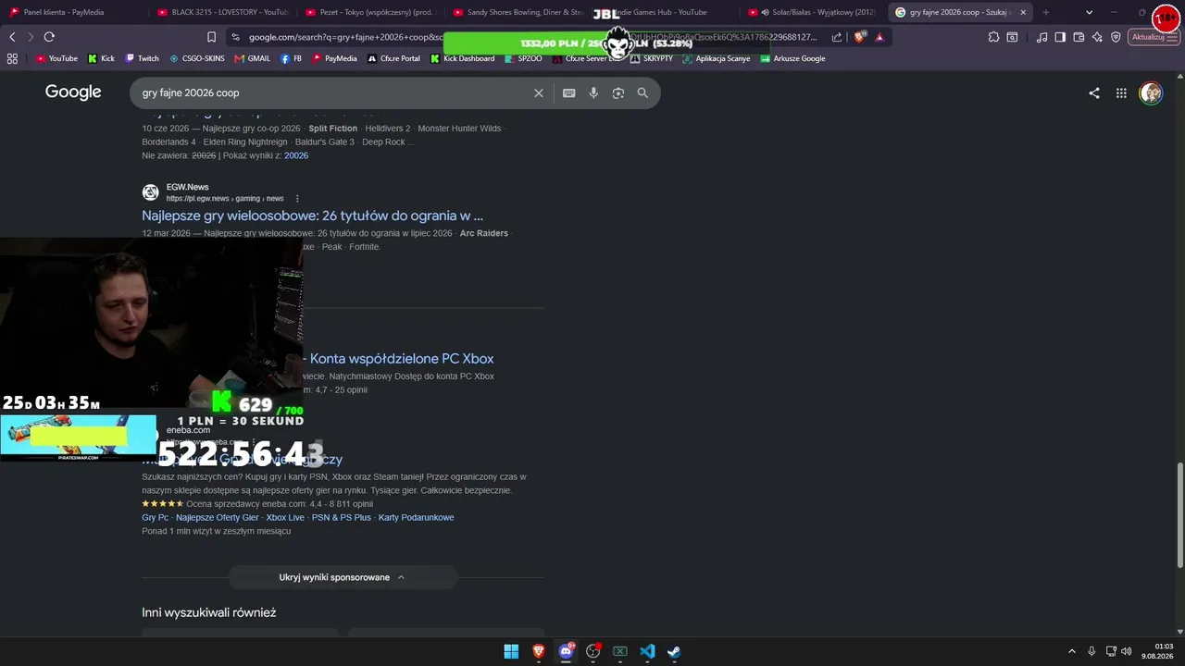Open FB bookmark

tap(292, 58)
